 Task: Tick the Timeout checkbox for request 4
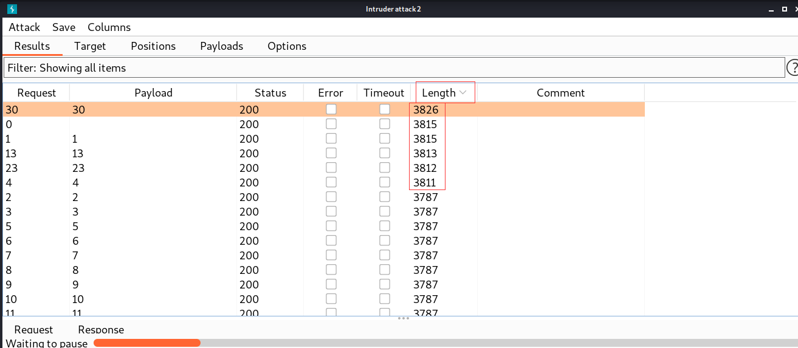385,182
